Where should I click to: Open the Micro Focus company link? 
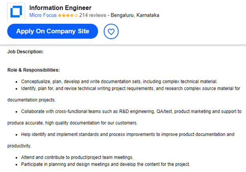43,15
